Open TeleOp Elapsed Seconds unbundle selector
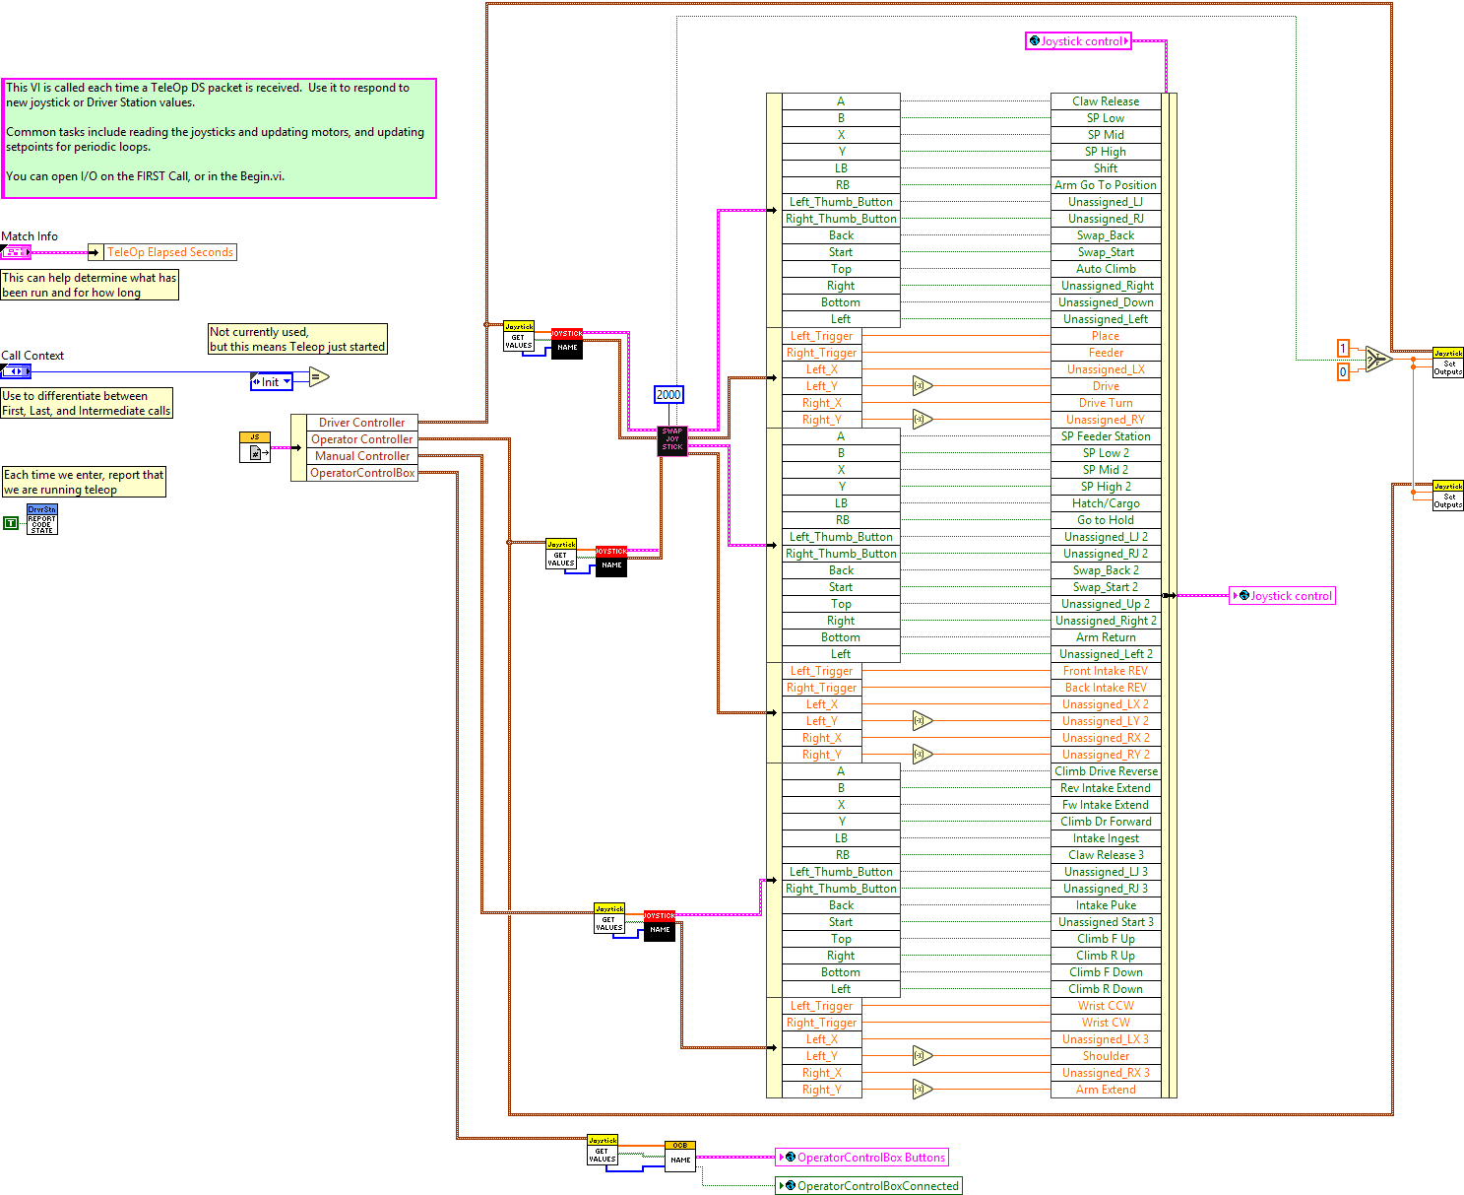 click(169, 252)
